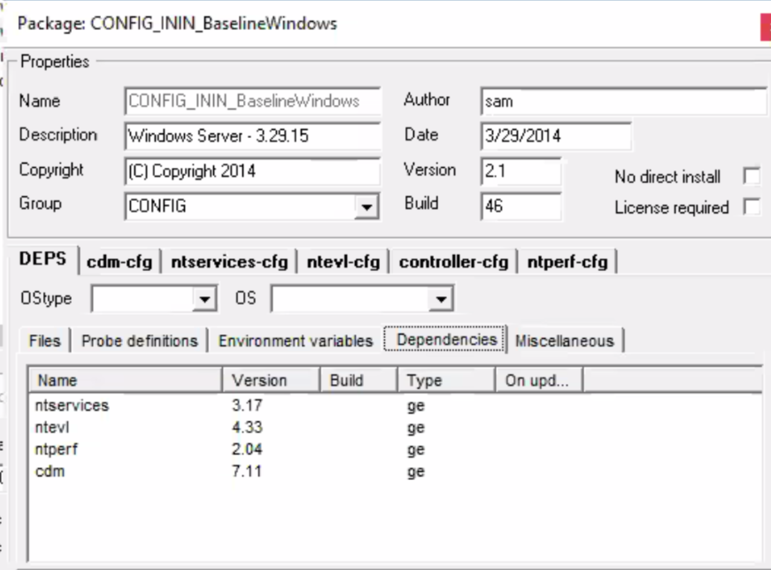This screenshot has width=771, height=570.
Task: Open the OS dropdown list
Action: coord(441,299)
